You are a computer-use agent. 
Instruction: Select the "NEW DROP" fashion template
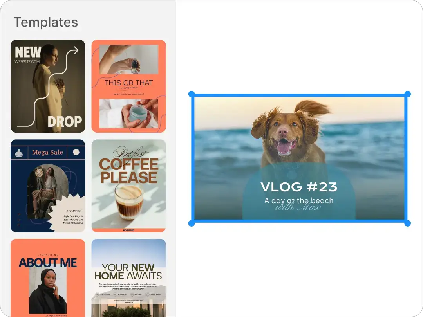[x=48, y=86]
